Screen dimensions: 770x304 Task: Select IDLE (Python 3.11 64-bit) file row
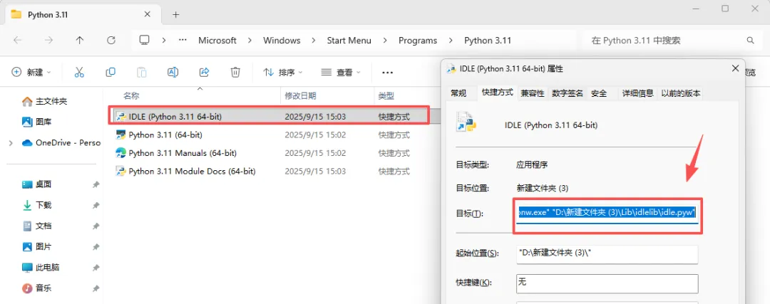[x=269, y=116]
